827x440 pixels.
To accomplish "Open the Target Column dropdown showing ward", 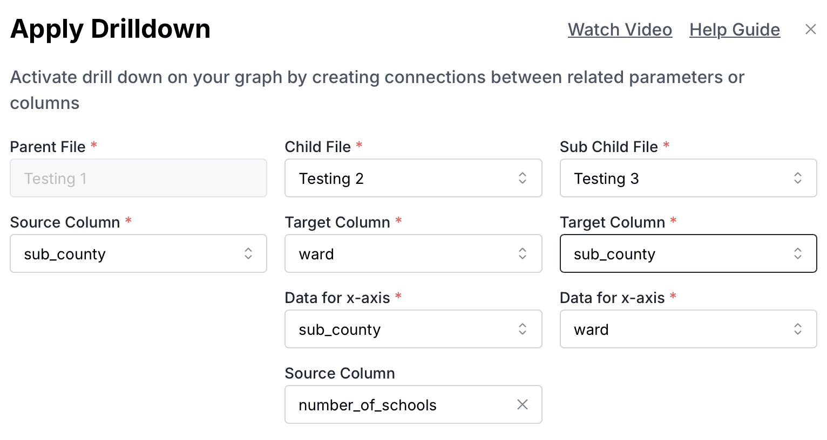I will tap(413, 253).
